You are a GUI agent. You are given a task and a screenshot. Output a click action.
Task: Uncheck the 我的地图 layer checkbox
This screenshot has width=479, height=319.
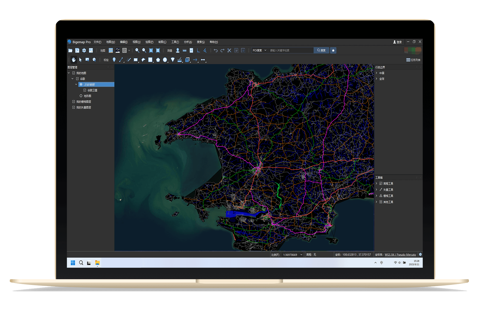point(74,73)
